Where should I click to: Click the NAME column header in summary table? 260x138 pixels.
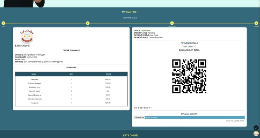point(34,74)
